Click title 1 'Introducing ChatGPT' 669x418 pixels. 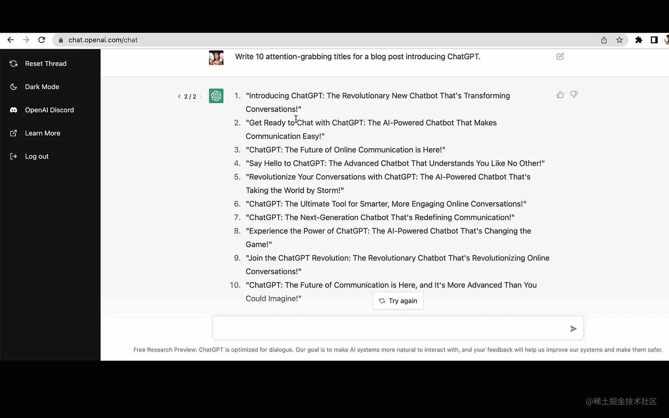point(285,96)
